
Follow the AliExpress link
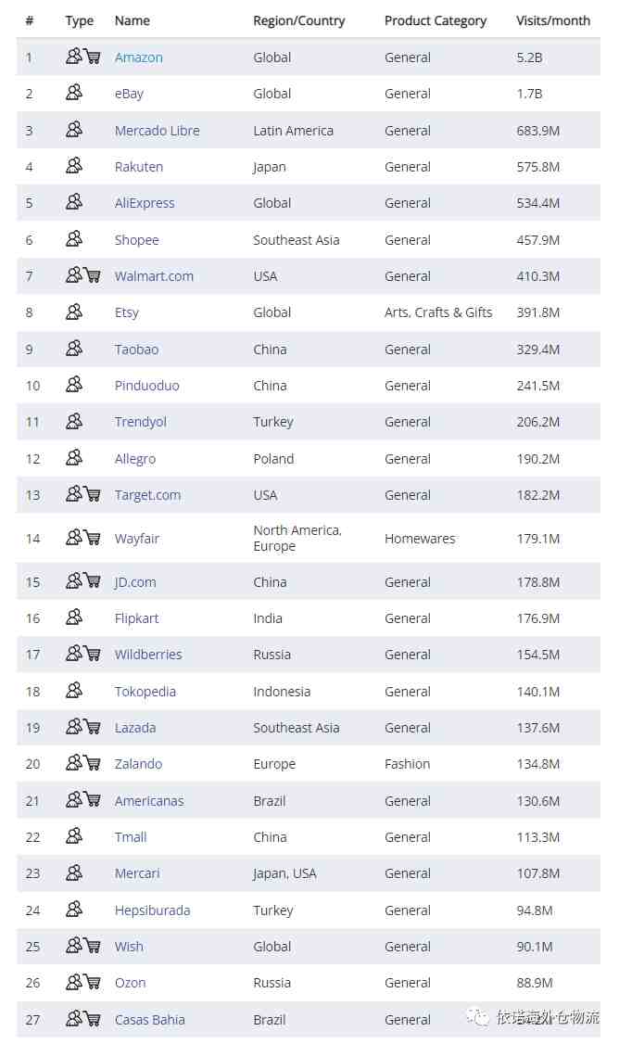pyautogui.click(x=145, y=203)
